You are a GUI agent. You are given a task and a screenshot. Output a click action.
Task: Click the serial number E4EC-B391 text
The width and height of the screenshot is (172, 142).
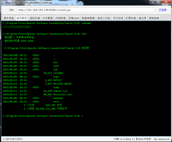pyautogui.click(x=27, y=41)
